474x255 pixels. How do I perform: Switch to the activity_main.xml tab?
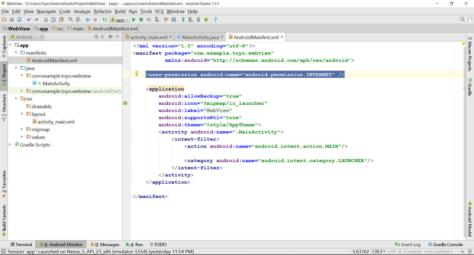pyautogui.click(x=149, y=37)
